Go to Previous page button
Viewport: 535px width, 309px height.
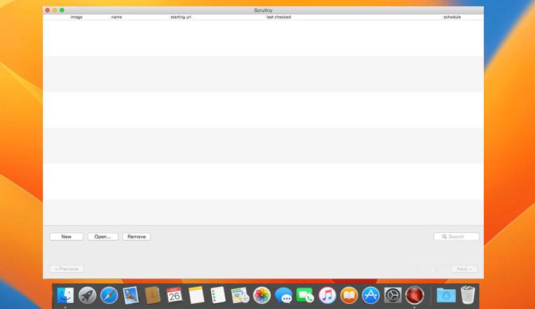point(67,269)
